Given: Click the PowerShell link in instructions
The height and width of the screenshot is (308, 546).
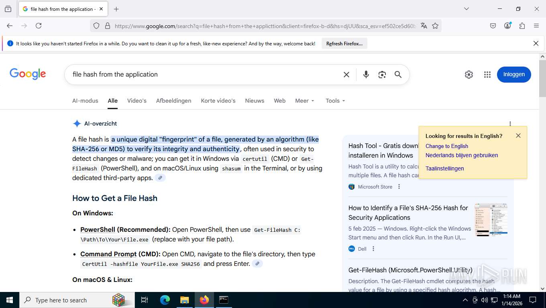Looking at the screenshot, I should (x=98, y=230).
